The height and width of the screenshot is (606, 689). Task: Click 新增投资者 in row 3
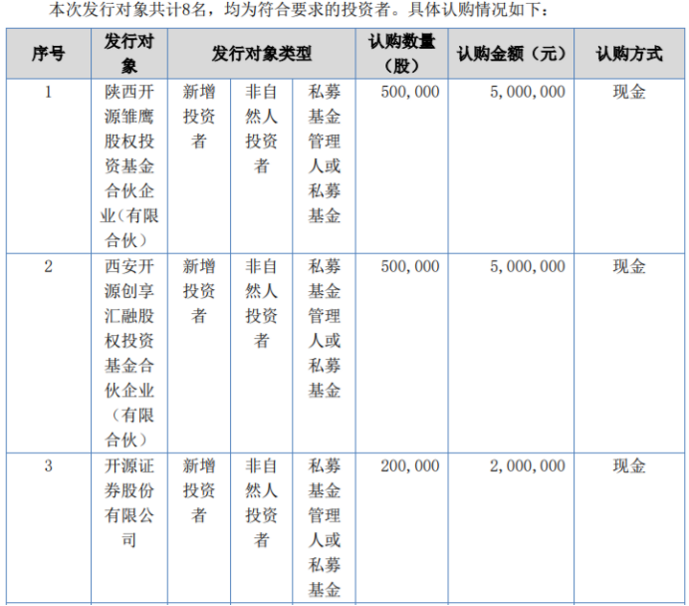click(x=199, y=490)
